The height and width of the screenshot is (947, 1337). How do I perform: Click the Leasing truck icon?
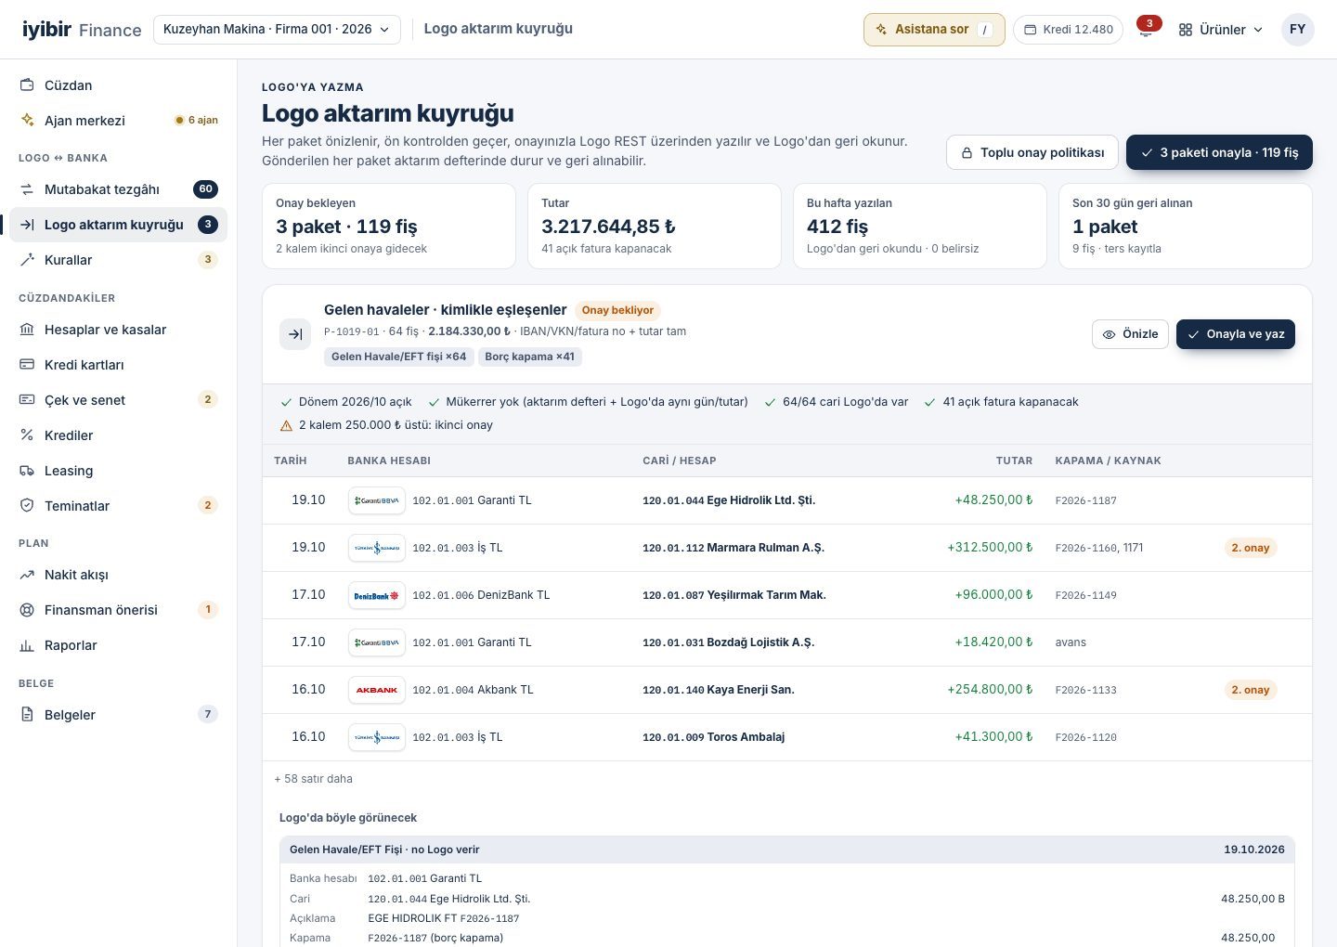coord(27,470)
